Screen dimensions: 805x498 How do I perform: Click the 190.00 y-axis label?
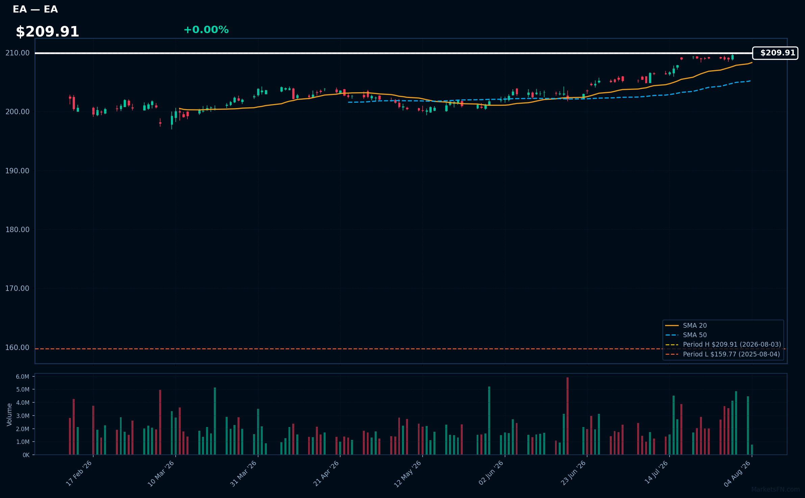coord(18,171)
